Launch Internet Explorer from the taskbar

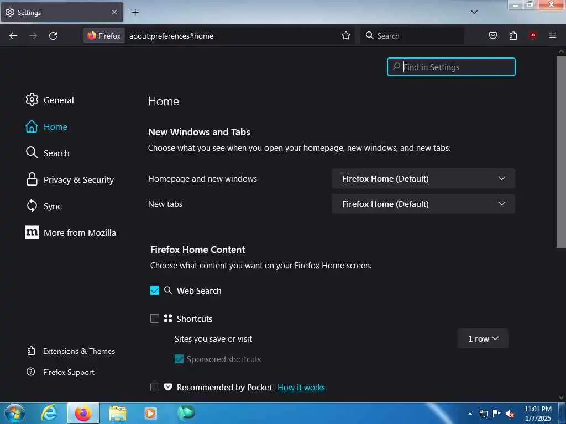click(x=49, y=413)
